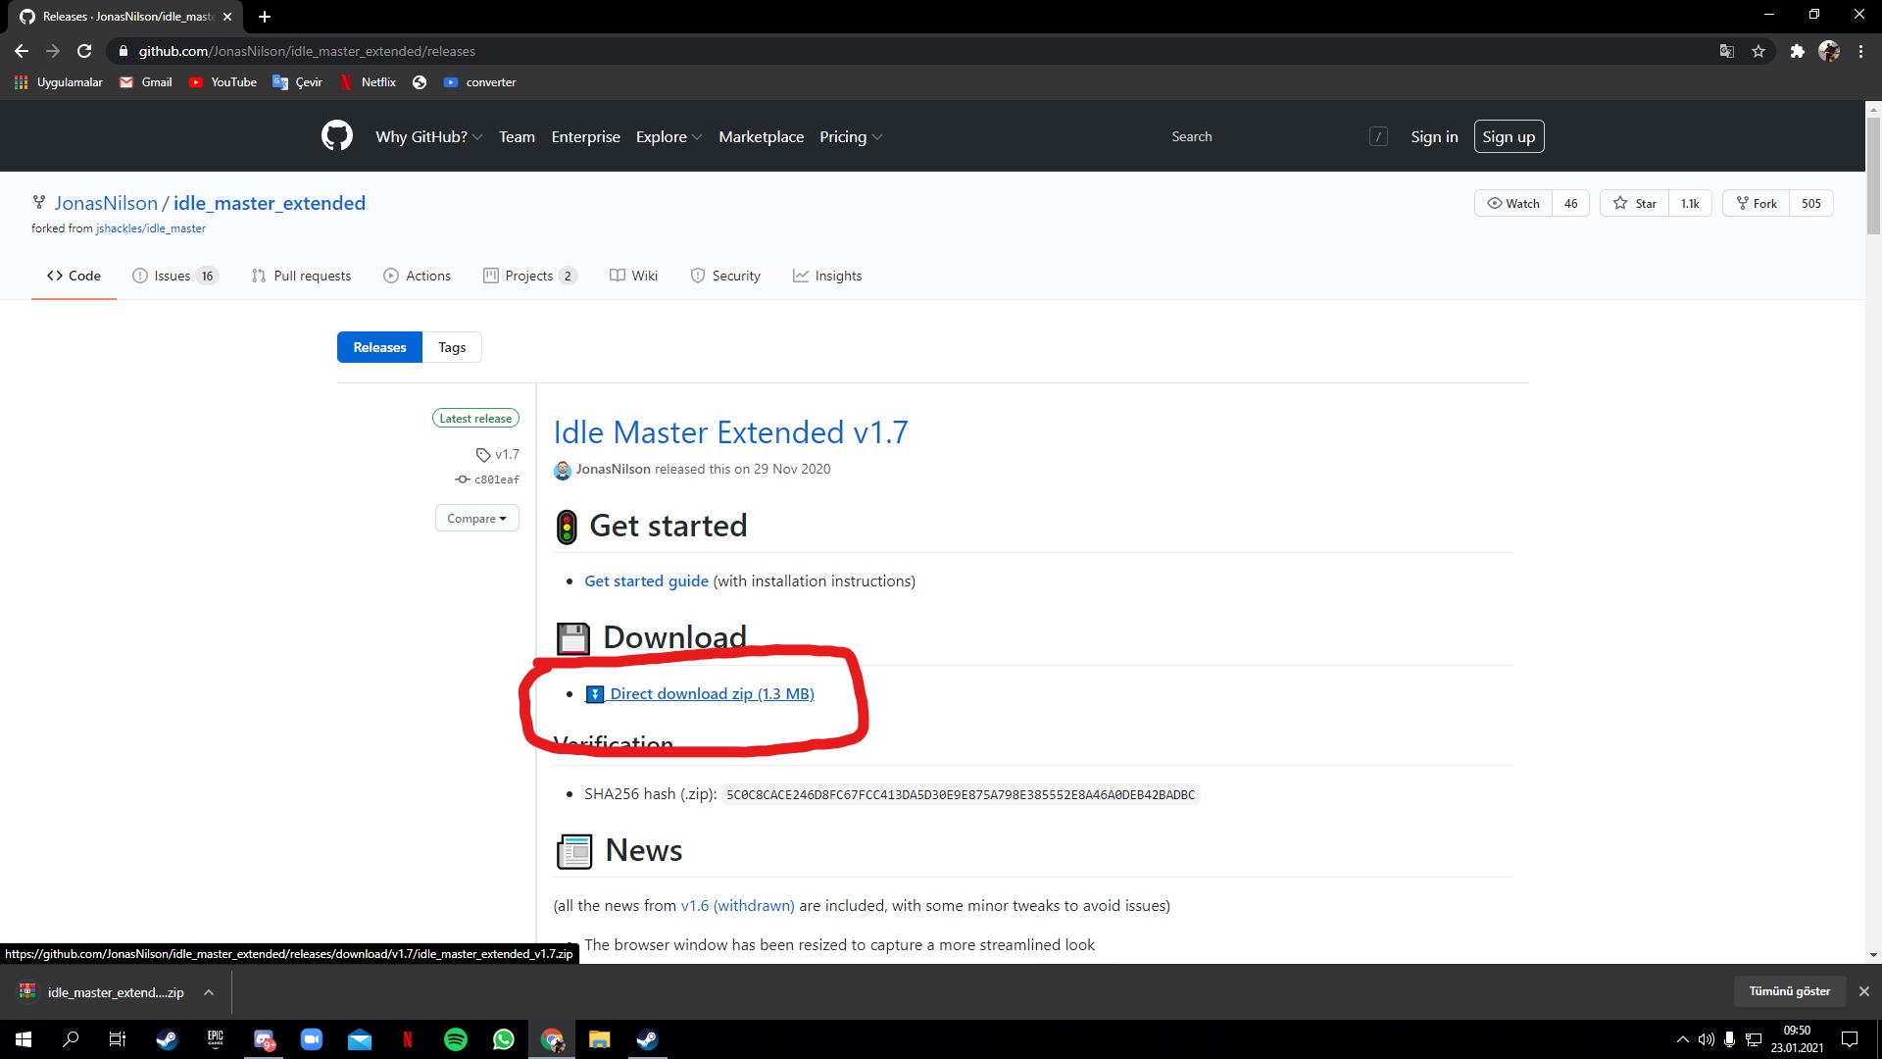Open Spotify from the taskbar

point(456,1039)
